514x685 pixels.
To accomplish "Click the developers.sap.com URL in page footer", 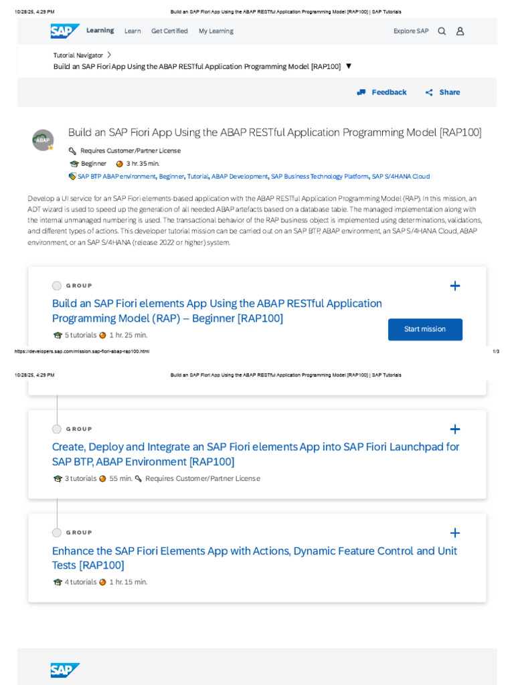I will 82,351.
